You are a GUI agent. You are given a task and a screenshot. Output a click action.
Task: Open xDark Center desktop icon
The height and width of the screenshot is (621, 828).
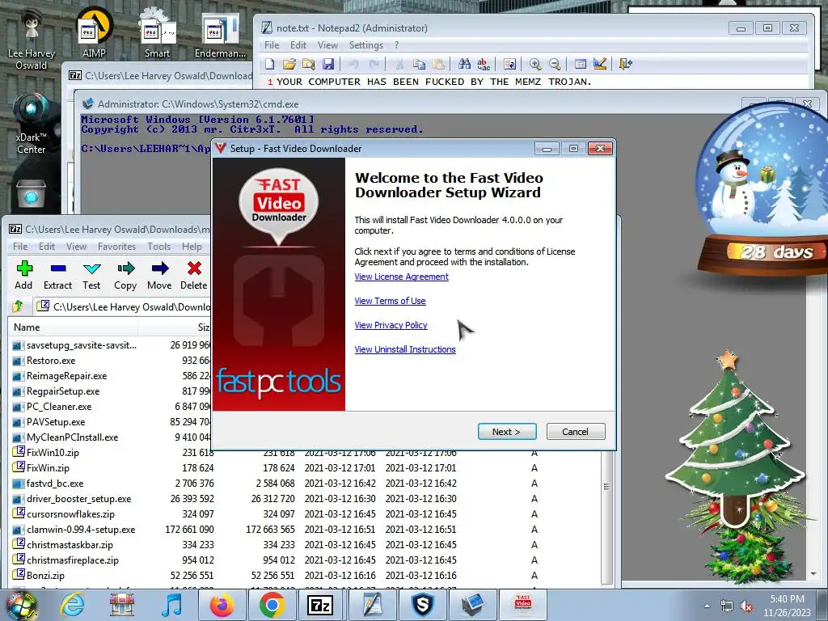32,123
